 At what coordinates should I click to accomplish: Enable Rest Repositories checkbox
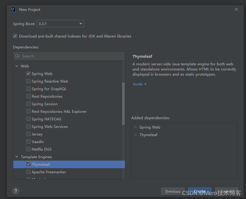[28, 96]
